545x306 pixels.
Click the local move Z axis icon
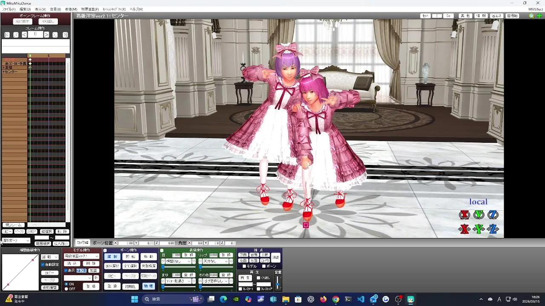coord(493,229)
